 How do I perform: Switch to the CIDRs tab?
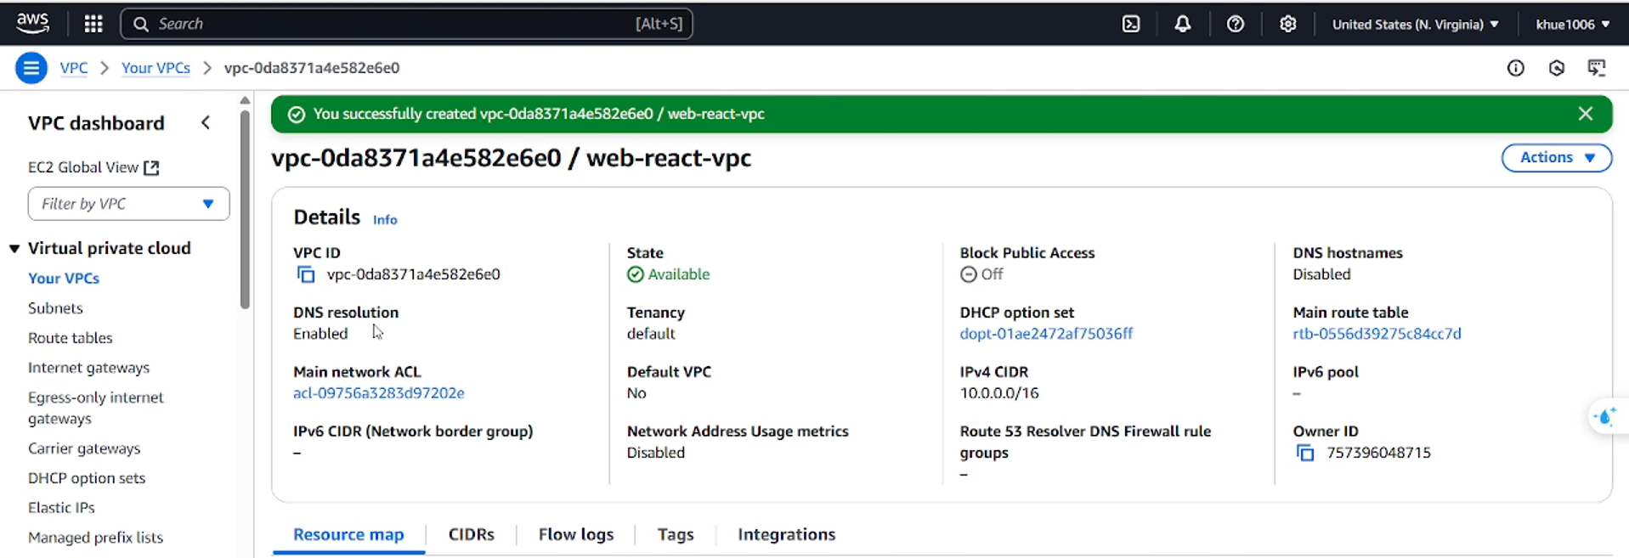click(x=472, y=535)
